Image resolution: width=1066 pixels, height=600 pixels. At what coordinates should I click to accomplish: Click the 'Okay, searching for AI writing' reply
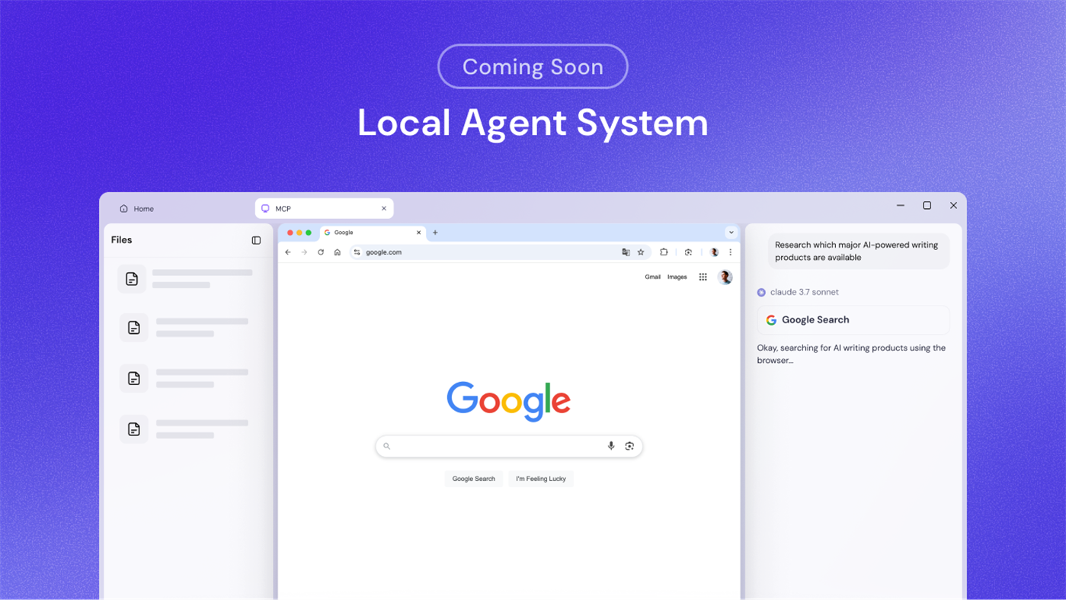(x=851, y=354)
